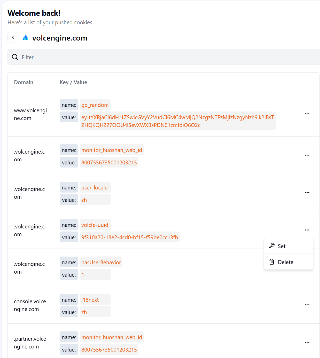
Task: Click the console.volcengine.com domain cell
Action: pyautogui.click(x=30, y=305)
